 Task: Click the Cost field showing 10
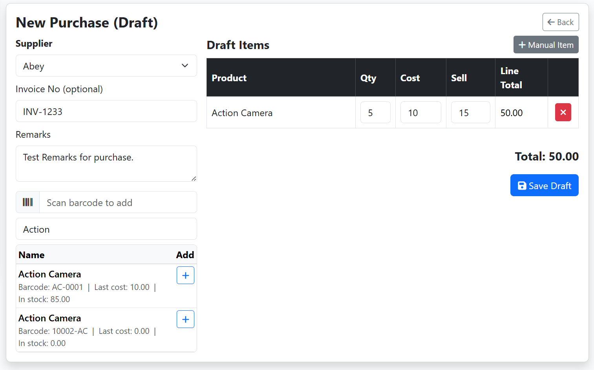point(420,112)
